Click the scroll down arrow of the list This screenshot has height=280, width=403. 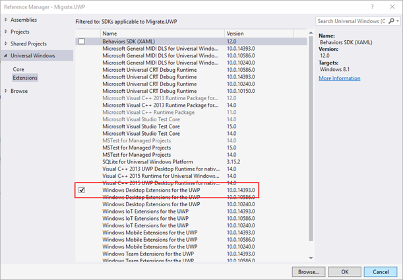311,258
